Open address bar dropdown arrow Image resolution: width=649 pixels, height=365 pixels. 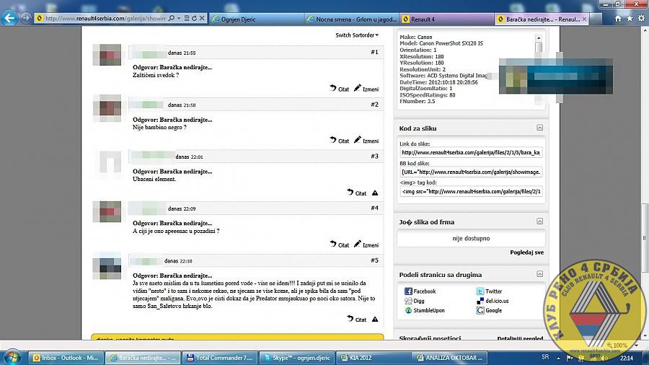[x=179, y=18]
